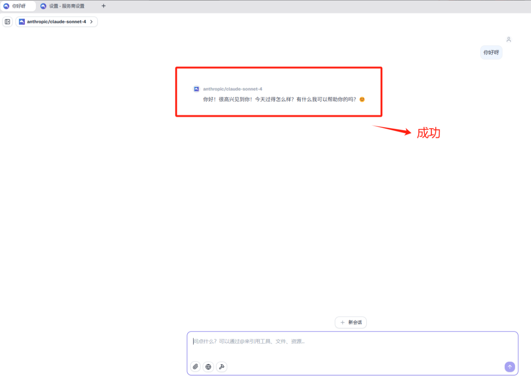The height and width of the screenshot is (376, 531).
Task: Click the user avatar icon
Action: 508,39
